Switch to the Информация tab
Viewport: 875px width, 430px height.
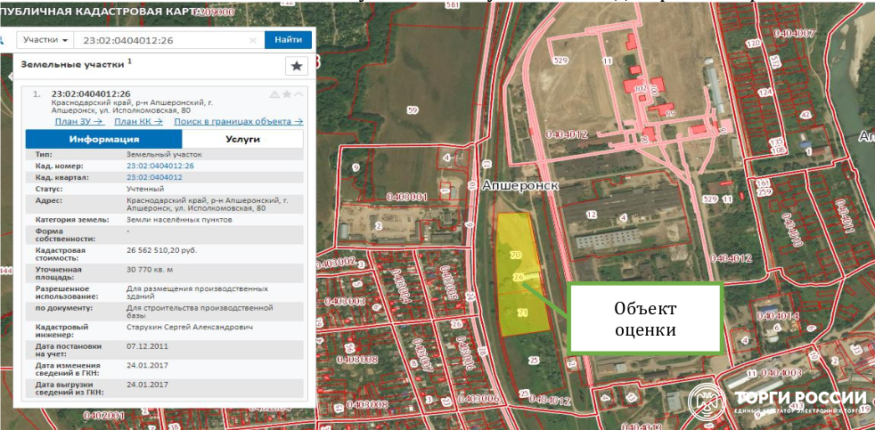(104, 140)
